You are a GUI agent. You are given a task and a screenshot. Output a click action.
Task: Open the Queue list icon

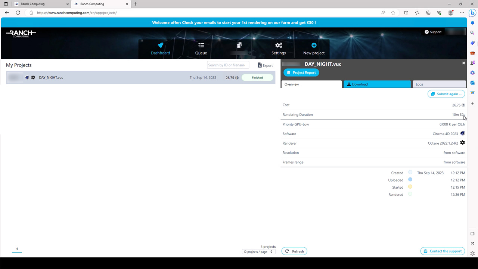click(x=201, y=45)
